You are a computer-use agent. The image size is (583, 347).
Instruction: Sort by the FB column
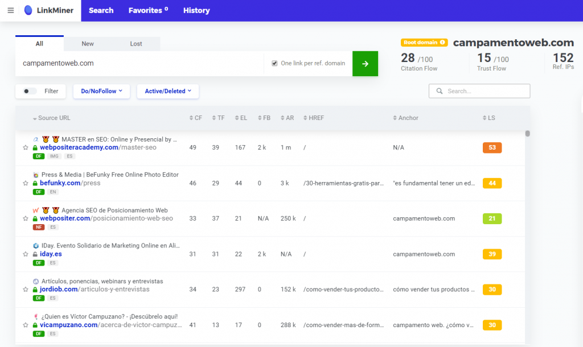click(x=264, y=118)
